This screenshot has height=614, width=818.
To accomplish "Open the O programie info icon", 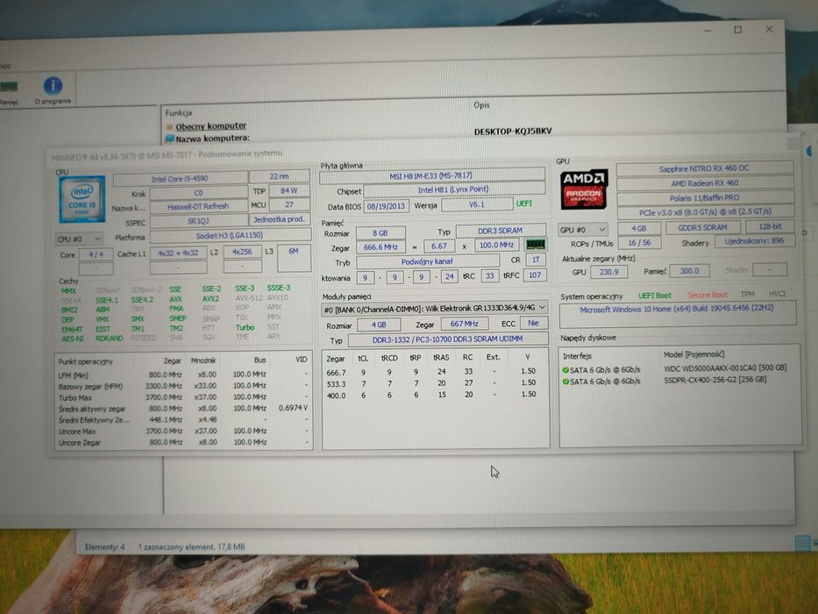I will tap(53, 86).
